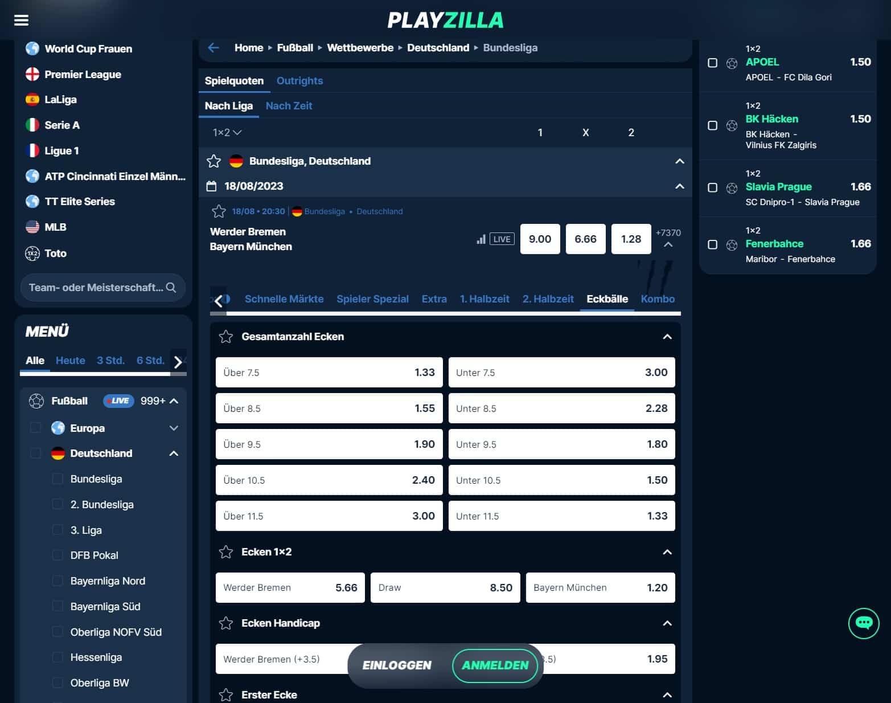Open the Kombo tab
Image resolution: width=891 pixels, height=703 pixels.
658,299
